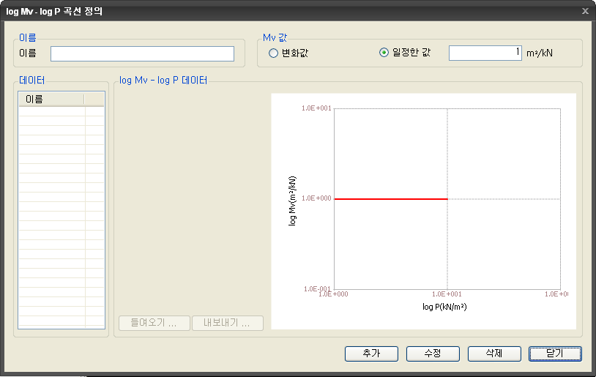Click the top 1.0E+001 y-axis tick label

pyautogui.click(x=317, y=108)
